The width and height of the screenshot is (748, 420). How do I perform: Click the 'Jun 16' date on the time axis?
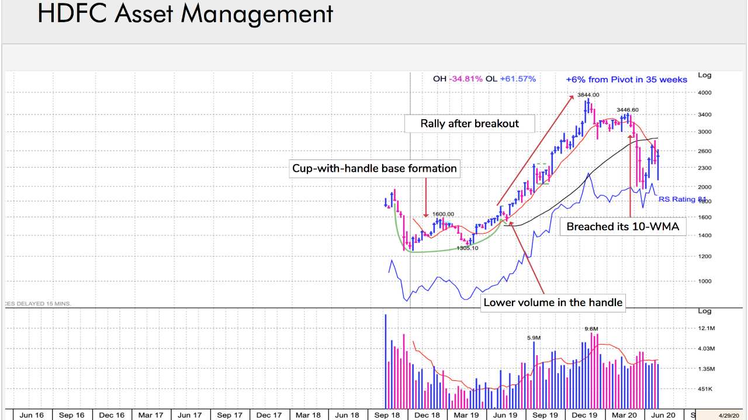[32, 415]
